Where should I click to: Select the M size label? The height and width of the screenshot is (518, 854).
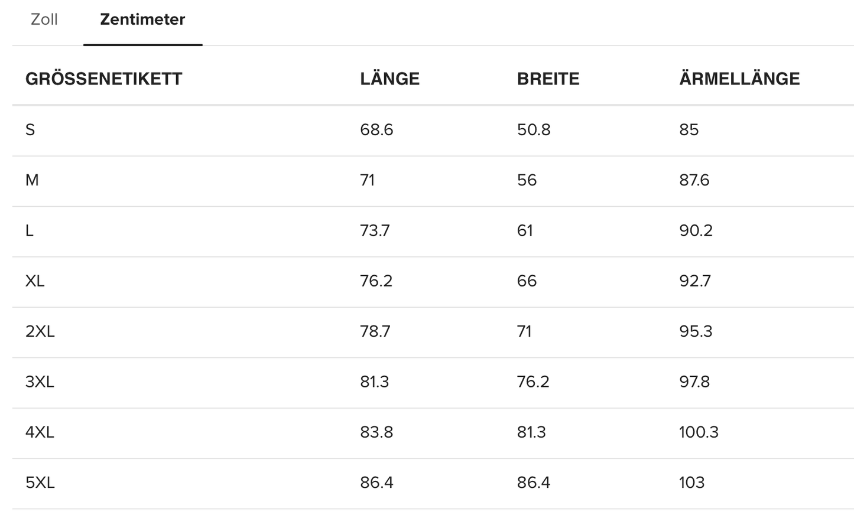click(32, 180)
